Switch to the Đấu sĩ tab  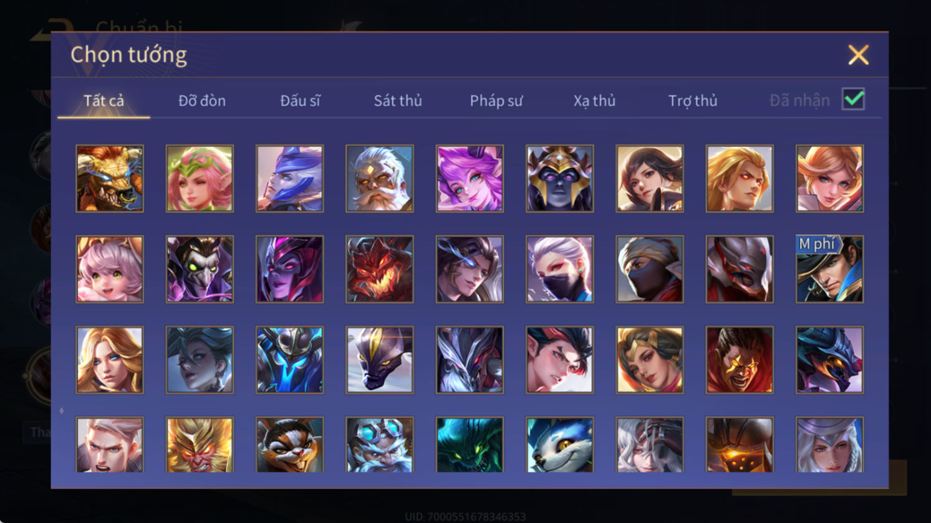pos(300,101)
